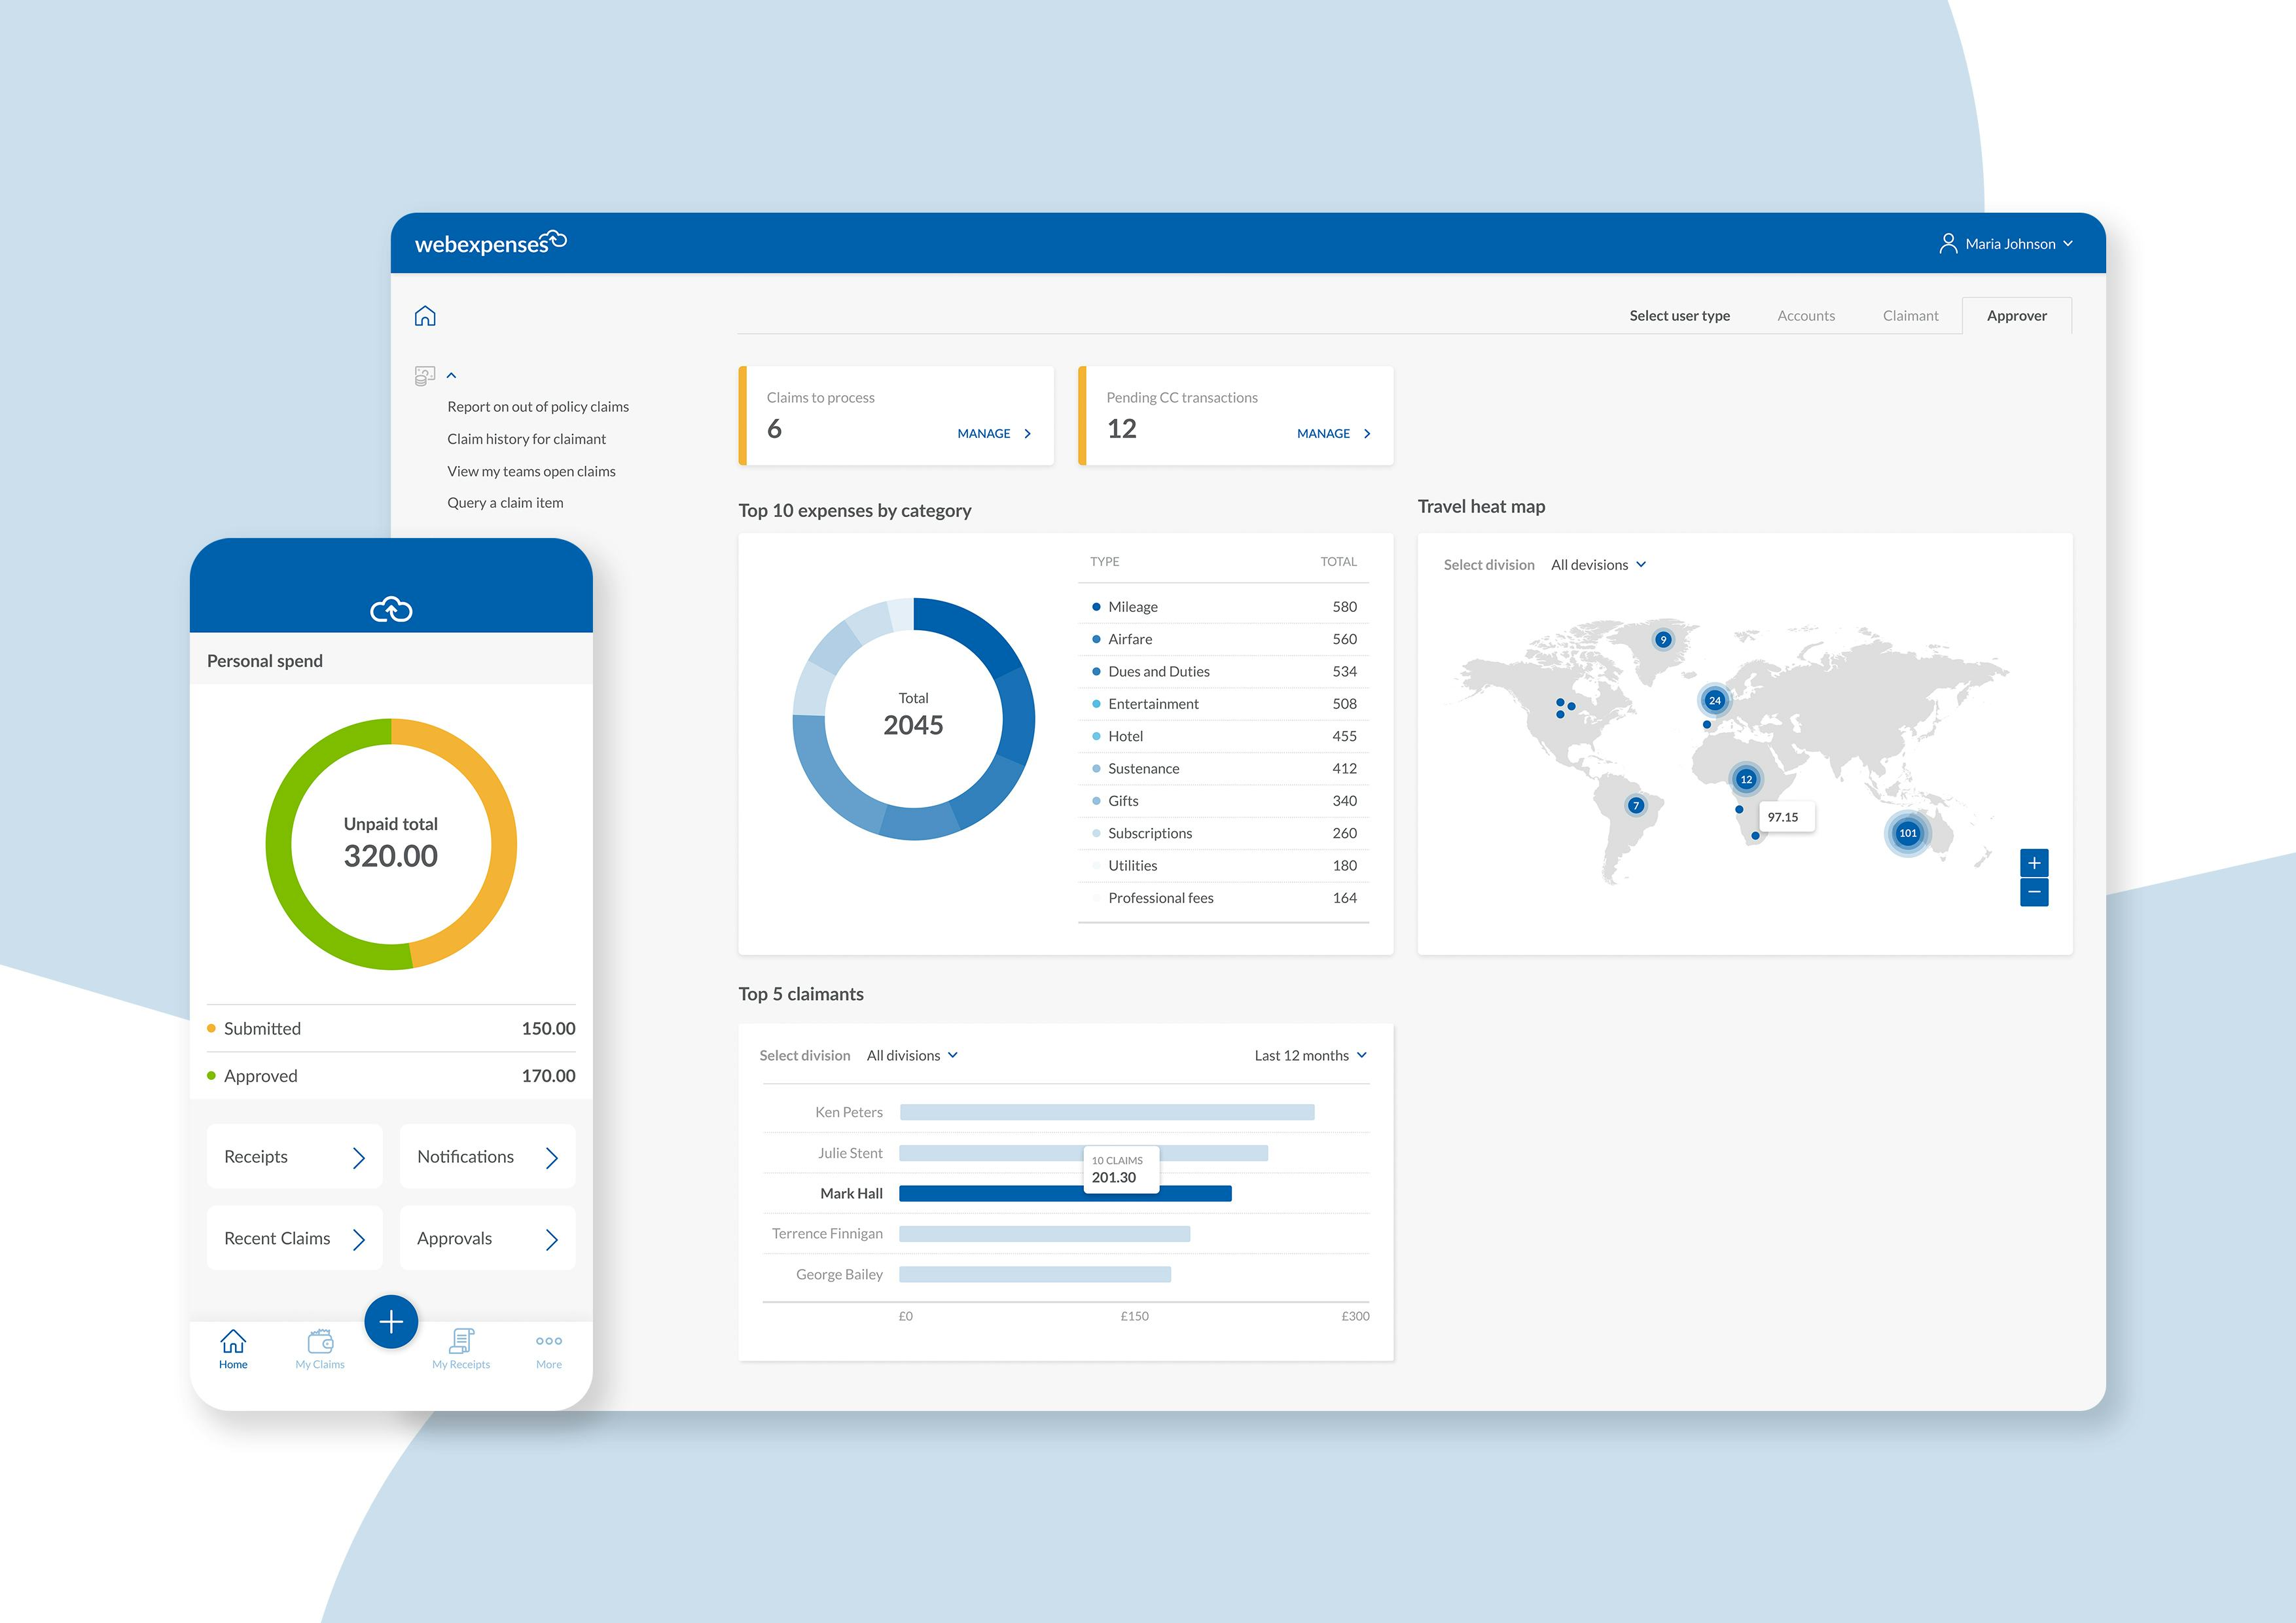
Task: Switch to the Accounts user type tab
Action: (x=1806, y=315)
